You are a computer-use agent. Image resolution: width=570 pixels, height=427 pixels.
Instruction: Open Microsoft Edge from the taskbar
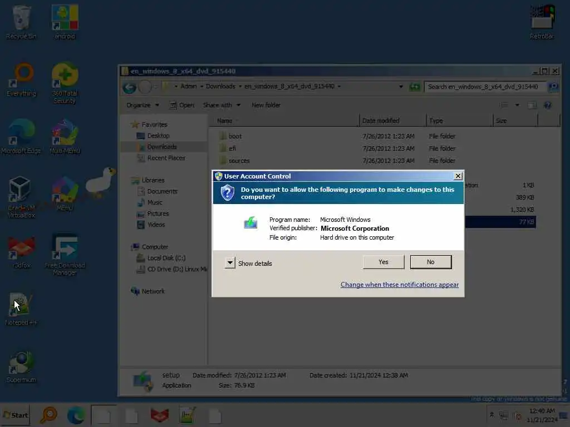[x=76, y=415]
